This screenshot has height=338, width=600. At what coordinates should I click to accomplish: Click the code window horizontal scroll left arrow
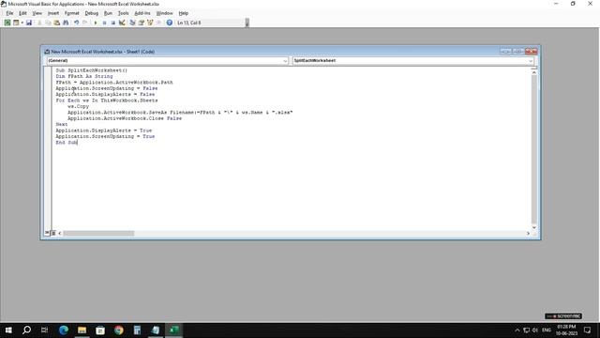(59, 233)
